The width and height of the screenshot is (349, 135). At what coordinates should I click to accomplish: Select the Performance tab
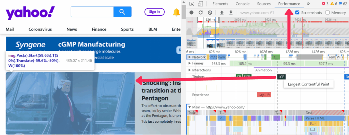[289, 4]
